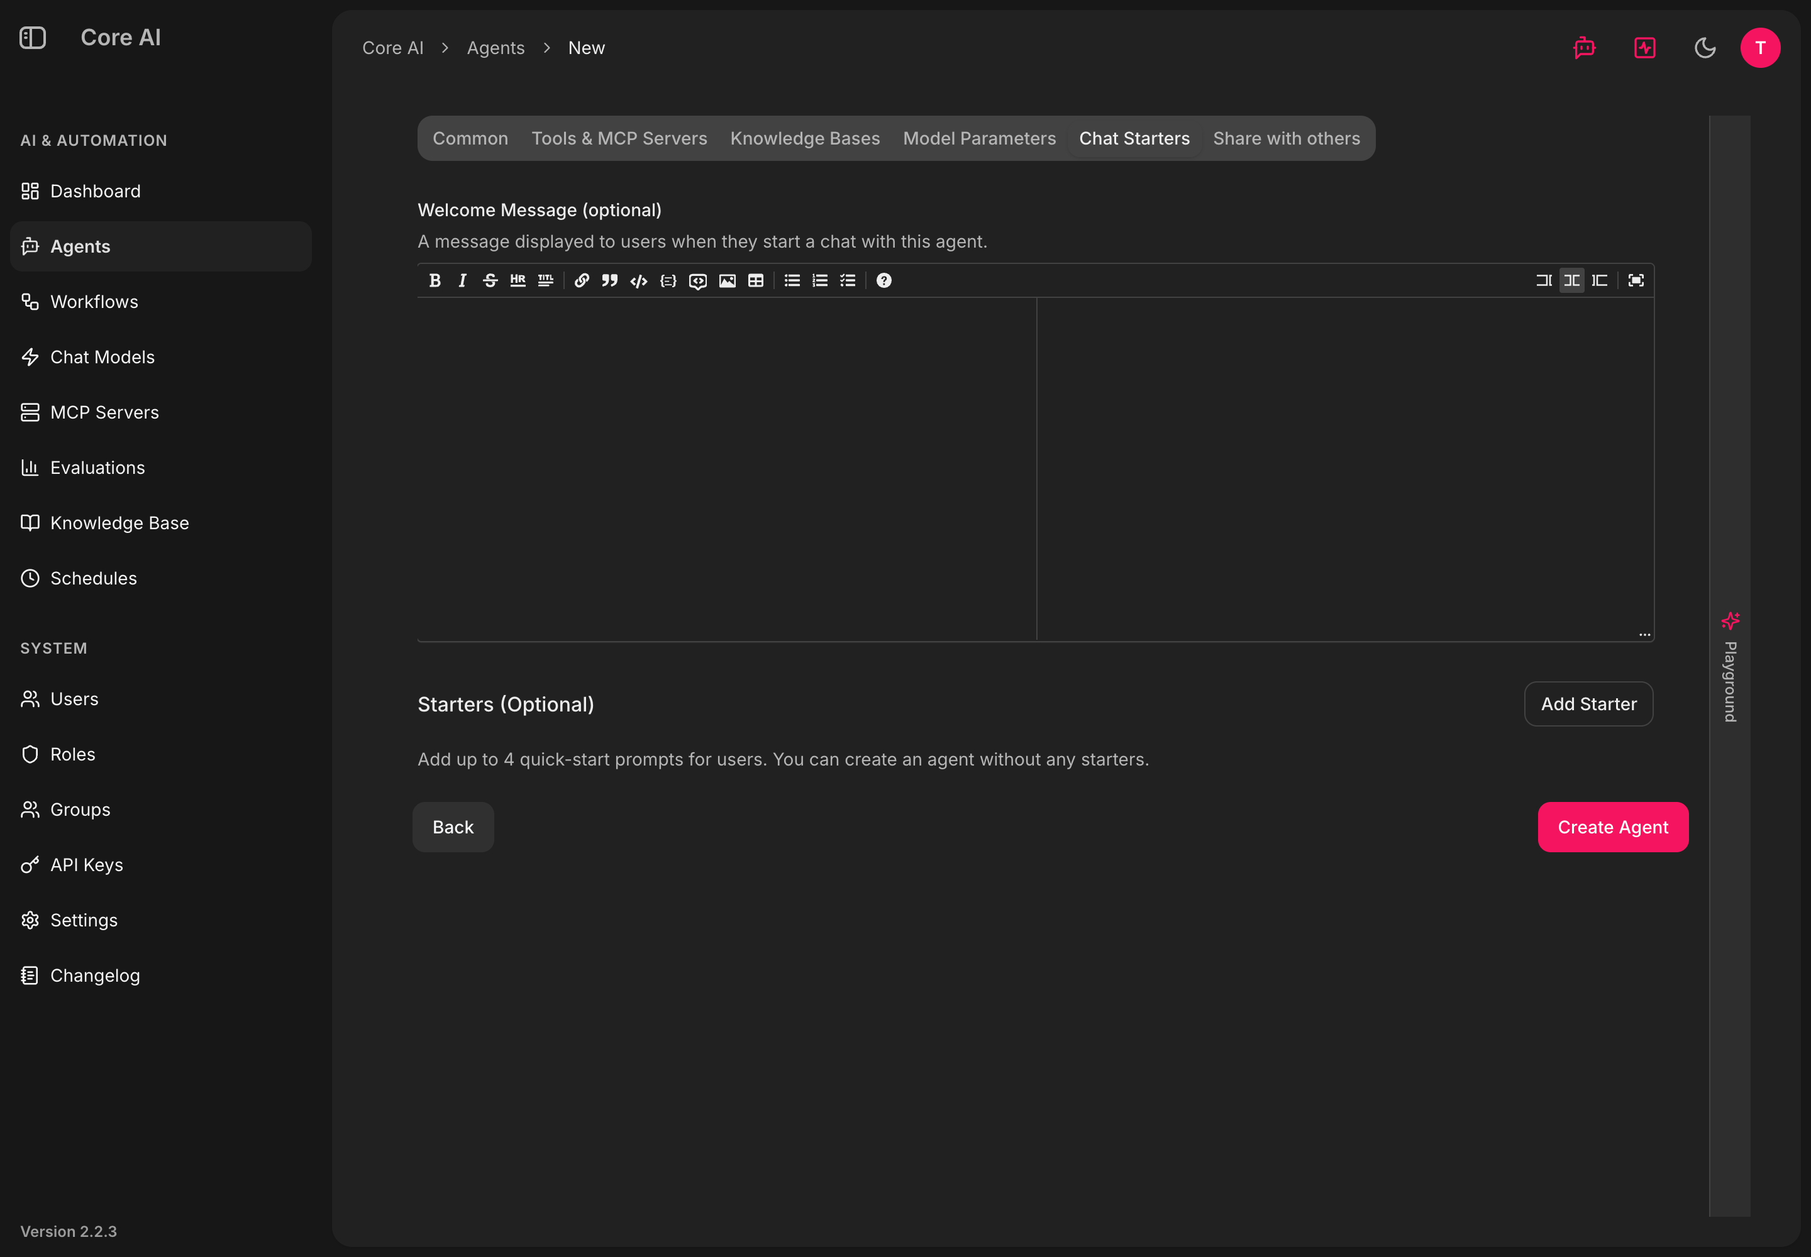Screen dimensions: 1811x1257
Task: Apply strikethrough formatting in the editor
Action: point(489,280)
